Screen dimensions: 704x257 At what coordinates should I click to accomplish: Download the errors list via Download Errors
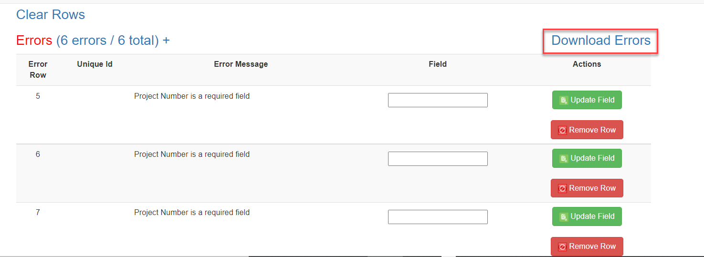pyautogui.click(x=600, y=41)
